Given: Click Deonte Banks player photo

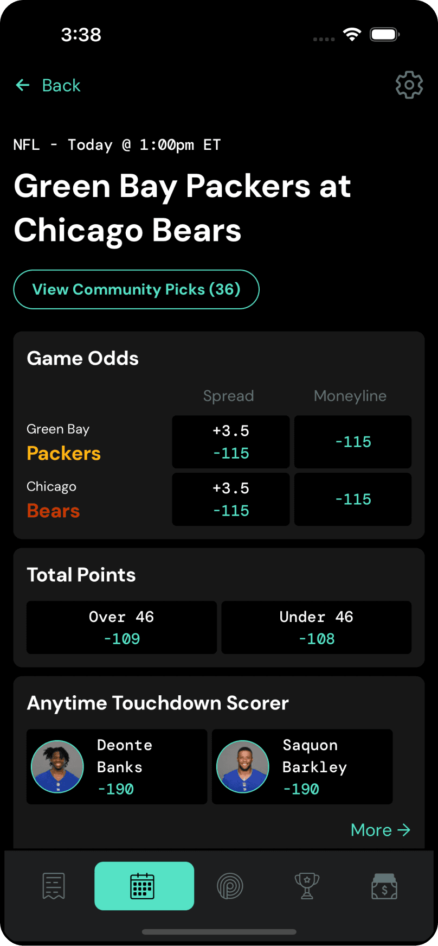Looking at the screenshot, I should coord(57,767).
